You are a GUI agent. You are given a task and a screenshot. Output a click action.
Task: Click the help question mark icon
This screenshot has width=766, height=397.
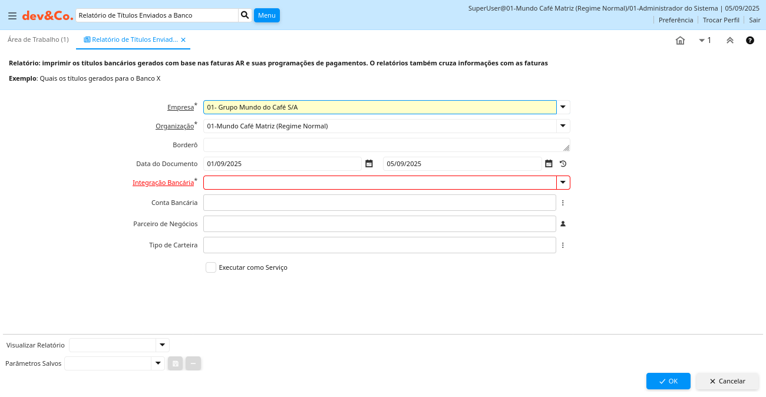750,41
